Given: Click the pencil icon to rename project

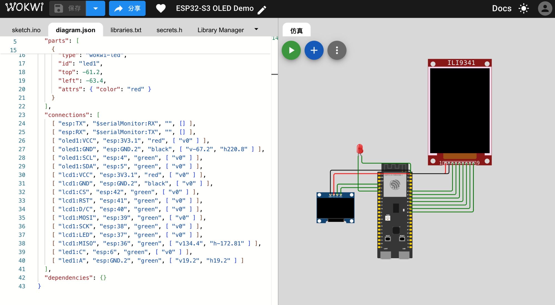Looking at the screenshot, I should (x=262, y=10).
